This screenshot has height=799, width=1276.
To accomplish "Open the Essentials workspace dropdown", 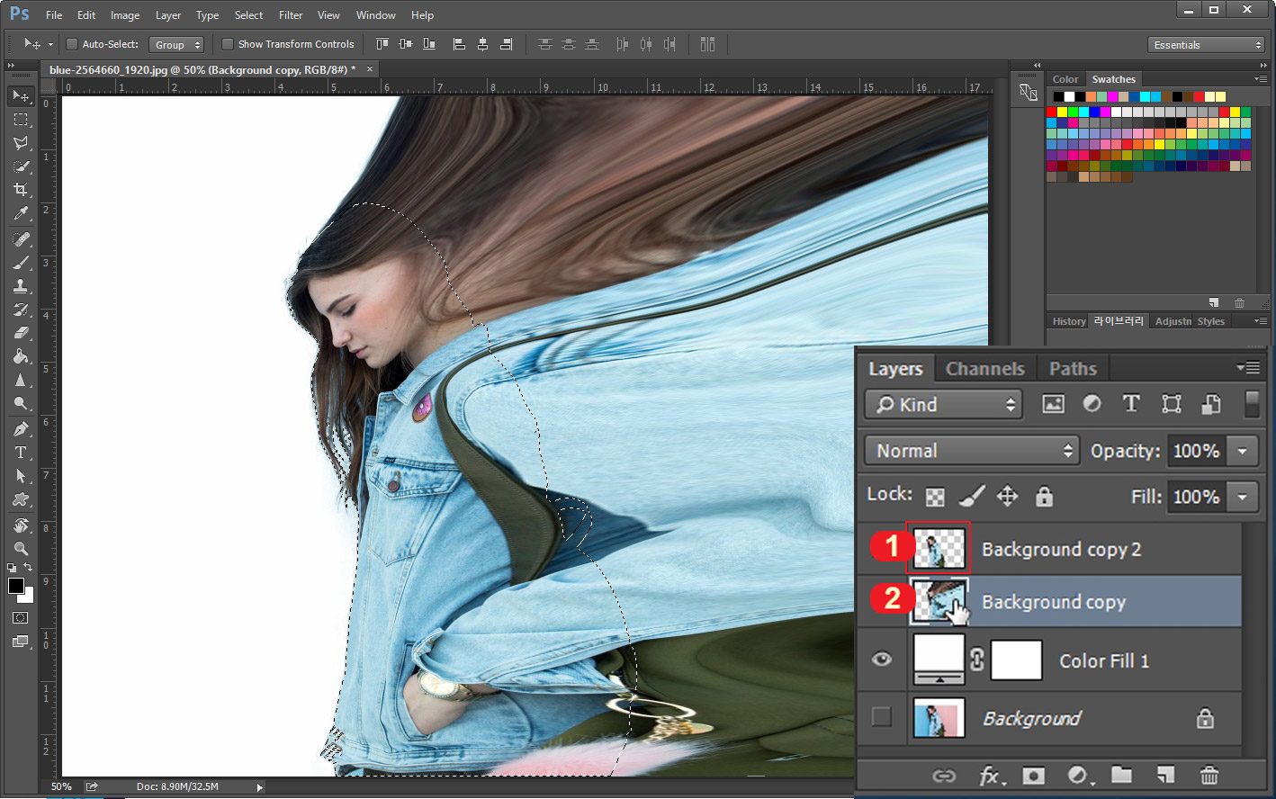I will click(1207, 45).
